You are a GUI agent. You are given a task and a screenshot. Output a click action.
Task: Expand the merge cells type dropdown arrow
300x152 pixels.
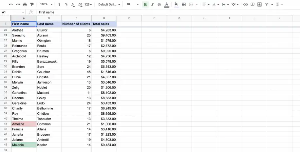click(197, 5)
